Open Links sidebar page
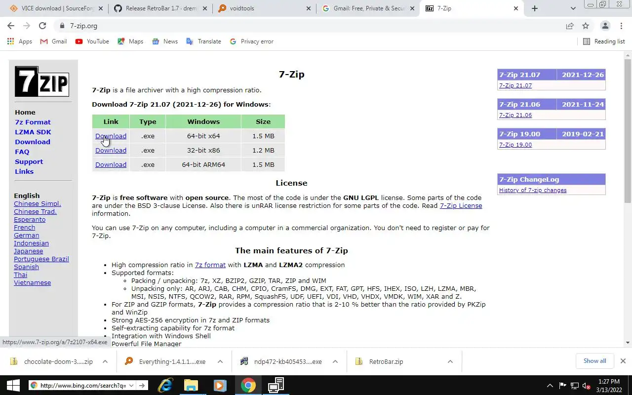This screenshot has height=395, width=632. point(24,171)
